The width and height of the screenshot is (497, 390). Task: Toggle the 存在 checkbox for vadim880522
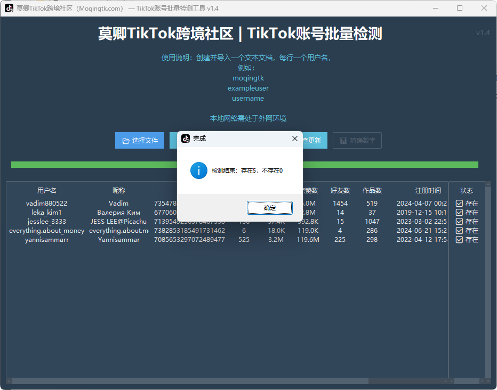[459, 204]
